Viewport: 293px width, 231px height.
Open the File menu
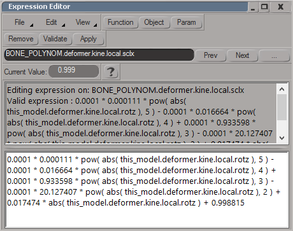click(x=20, y=22)
